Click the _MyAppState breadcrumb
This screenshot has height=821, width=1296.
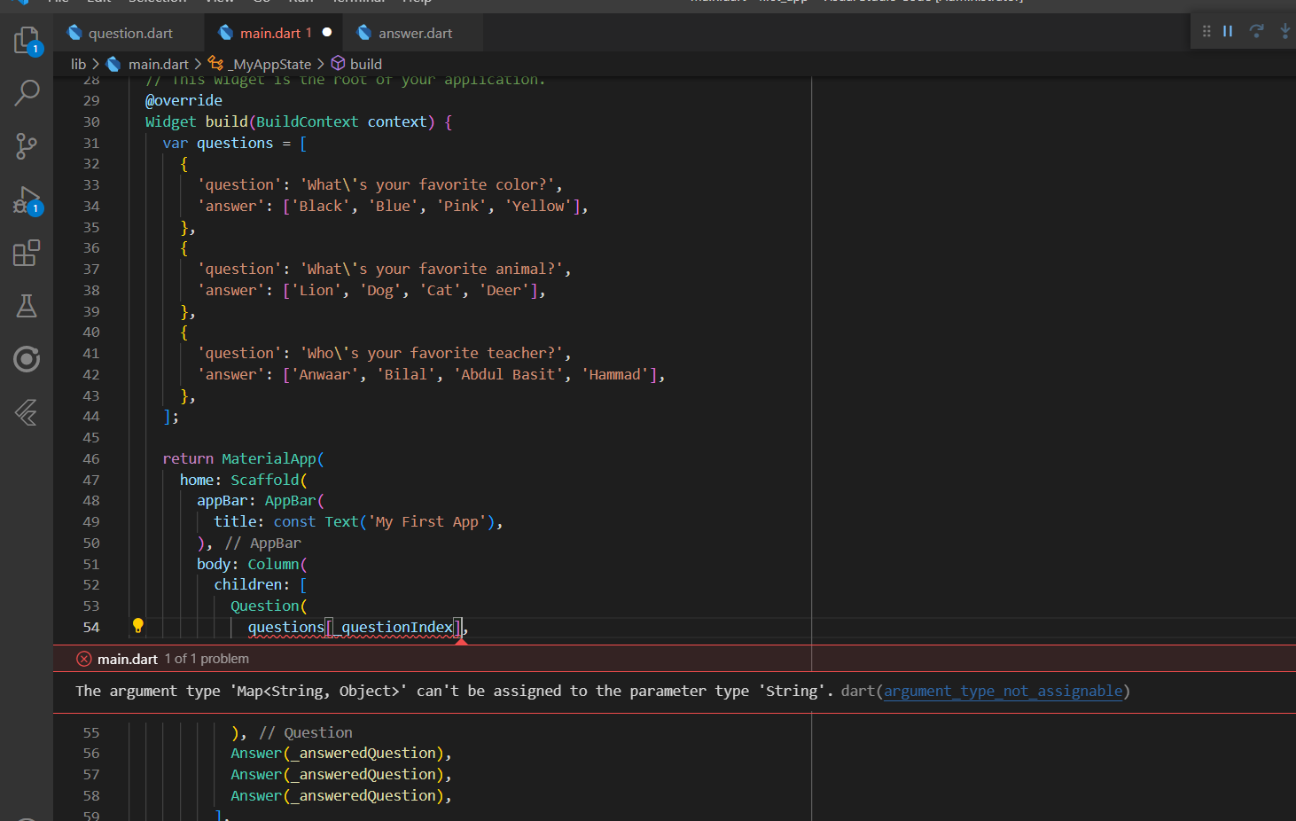tap(271, 64)
